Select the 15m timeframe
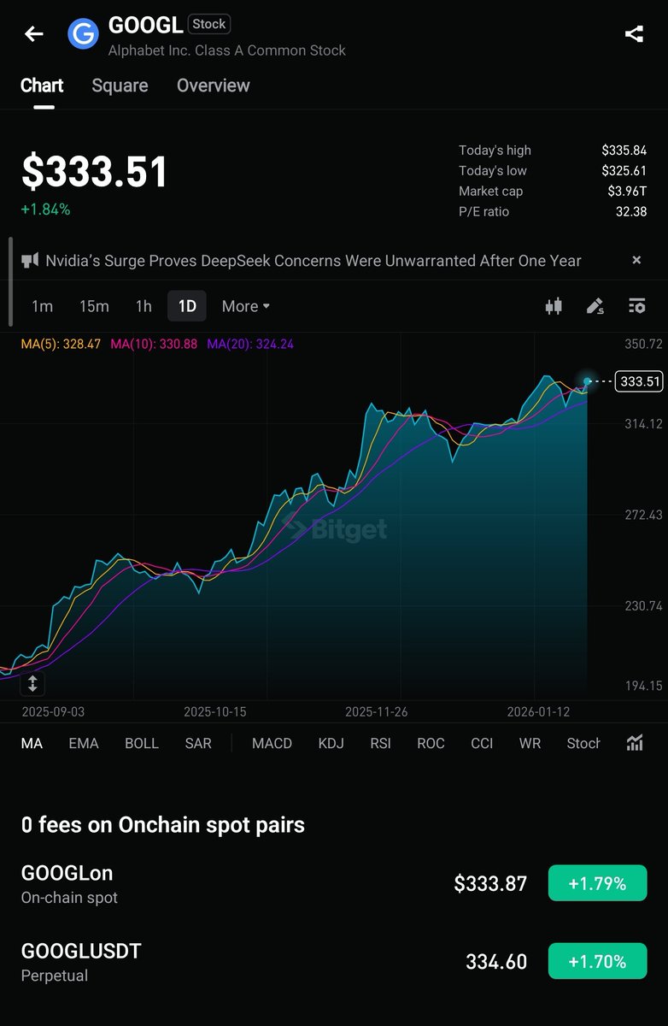 click(94, 306)
